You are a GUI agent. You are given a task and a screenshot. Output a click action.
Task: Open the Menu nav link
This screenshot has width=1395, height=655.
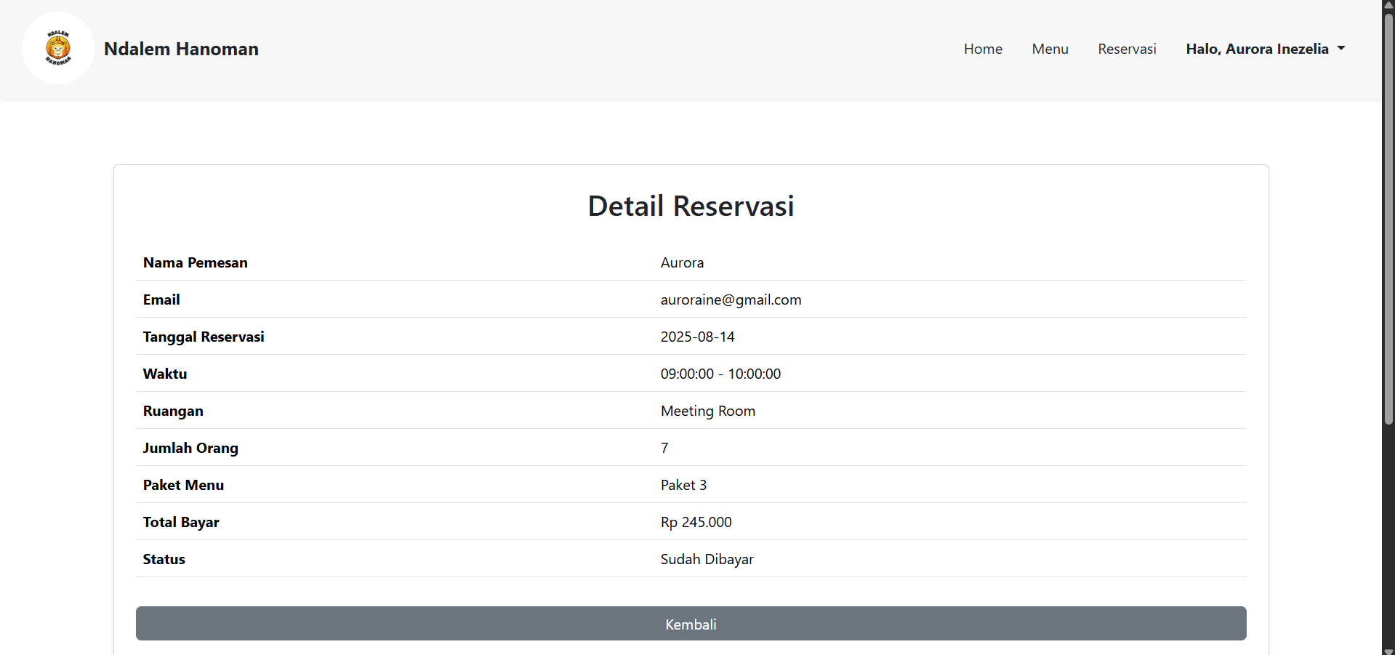click(x=1050, y=49)
